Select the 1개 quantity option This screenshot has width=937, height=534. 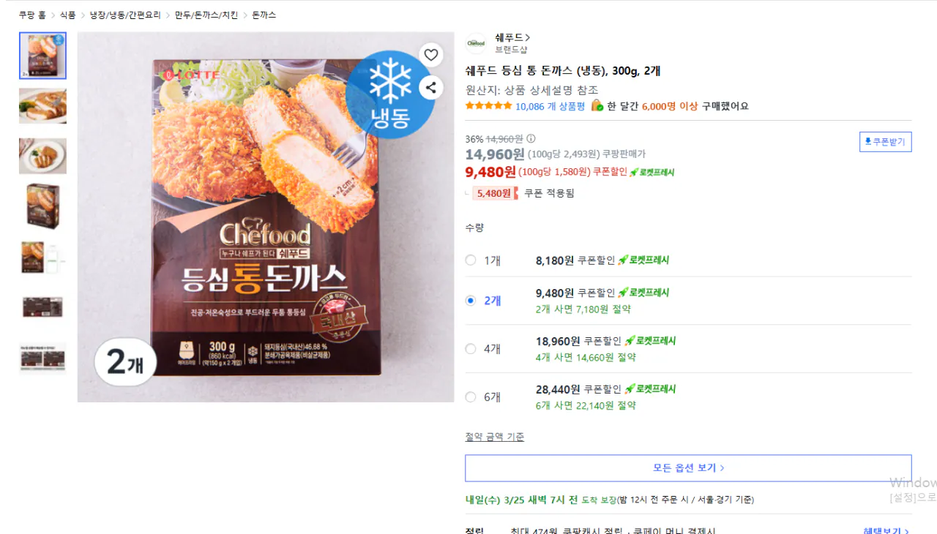[471, 260]
